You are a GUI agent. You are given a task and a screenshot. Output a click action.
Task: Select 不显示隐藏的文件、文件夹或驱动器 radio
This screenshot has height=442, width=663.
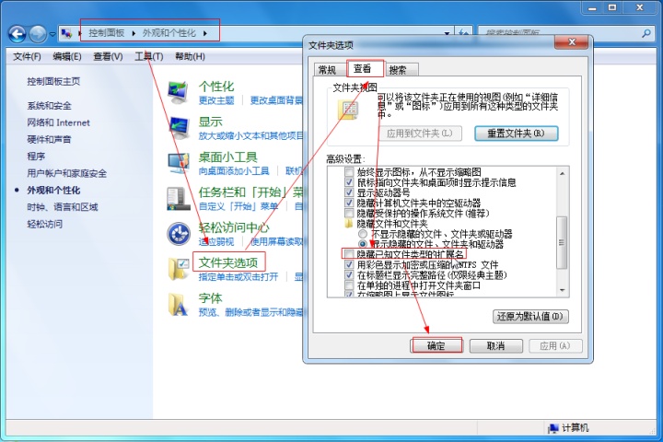(363, 234)
